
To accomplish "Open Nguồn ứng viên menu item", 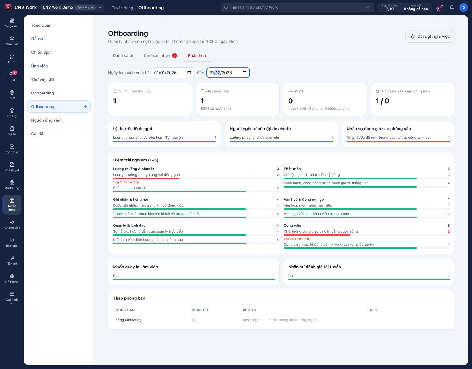I will [59, 120].
